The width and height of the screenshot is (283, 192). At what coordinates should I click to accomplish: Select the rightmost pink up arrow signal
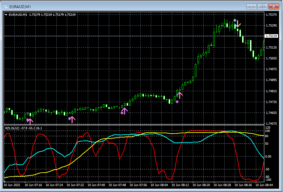pyautogui.click(x=180, y=95)
